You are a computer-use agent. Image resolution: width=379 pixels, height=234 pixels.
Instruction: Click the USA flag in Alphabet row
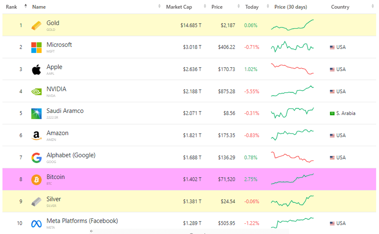[x=332, y=158]
